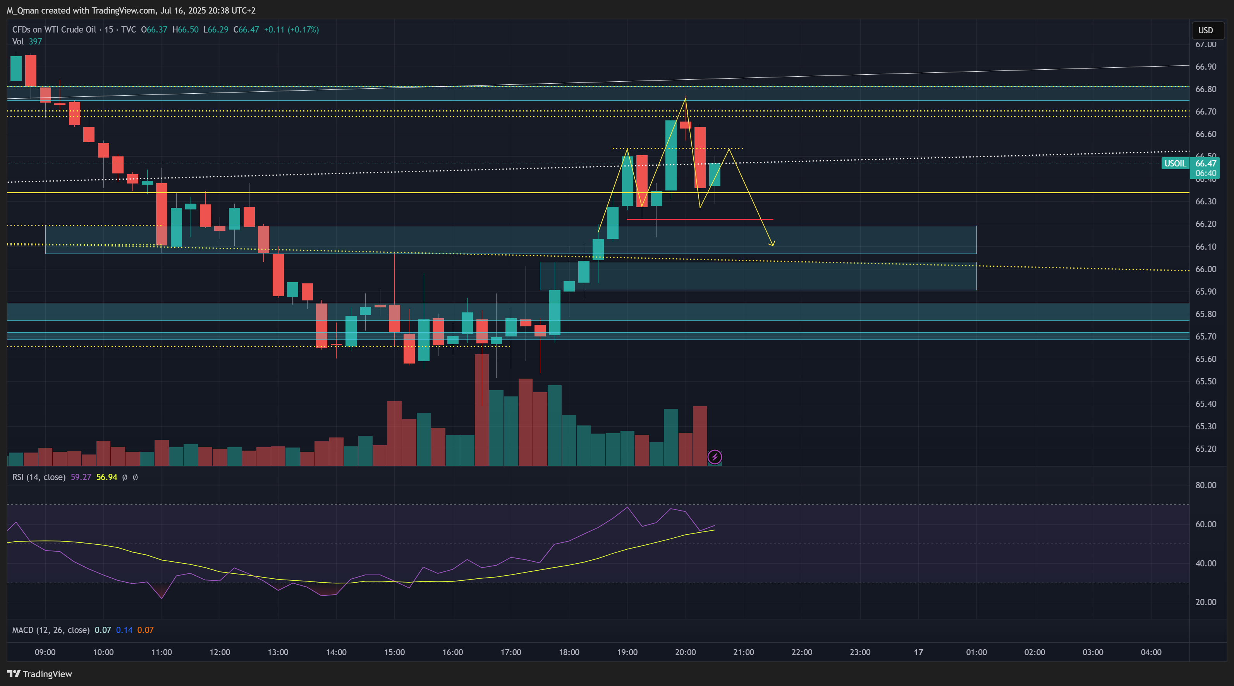Viewport: 1234px width, 686px height.
Task: Click the 65.60 price axis label
Action: point(1205,359)
